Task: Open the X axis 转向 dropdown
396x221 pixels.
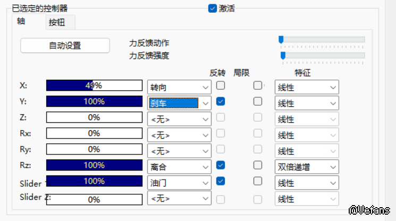Action: 179,87
